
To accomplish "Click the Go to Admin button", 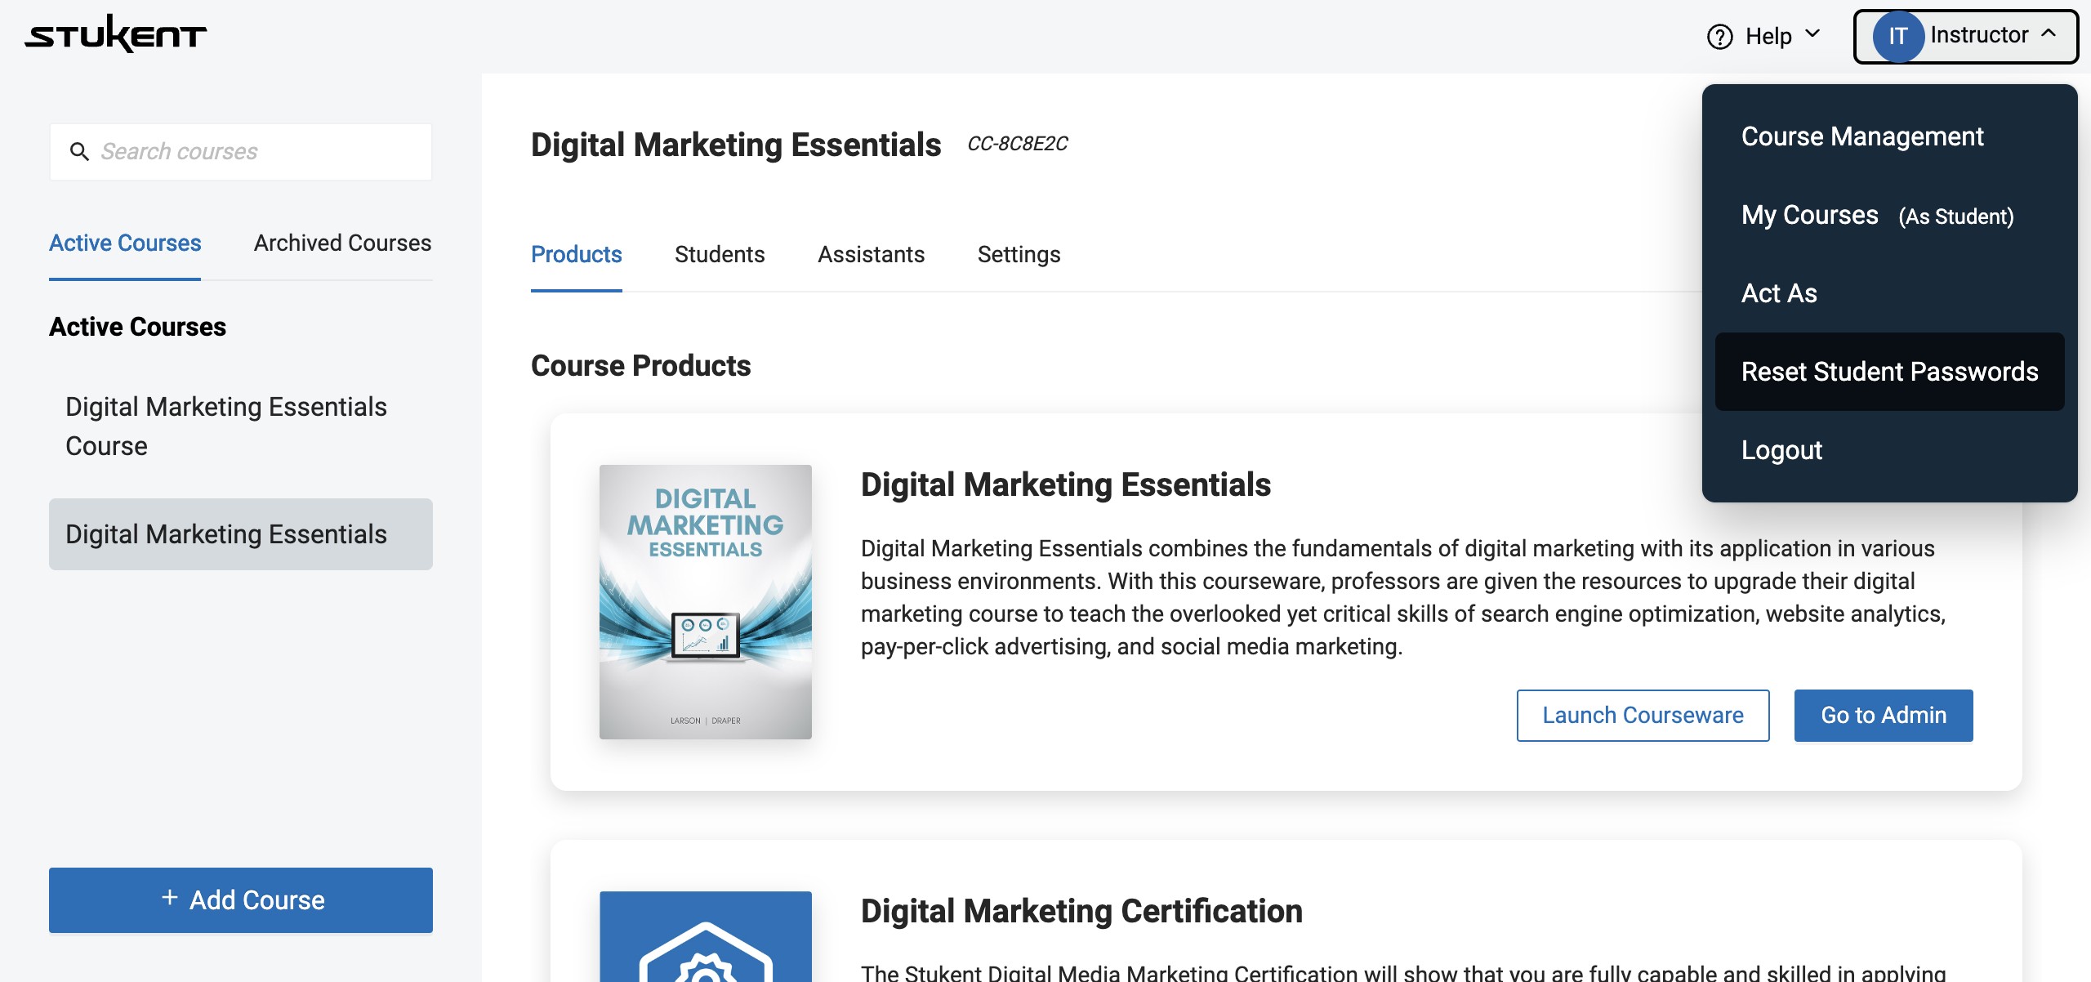I will tap(1883, 716).
